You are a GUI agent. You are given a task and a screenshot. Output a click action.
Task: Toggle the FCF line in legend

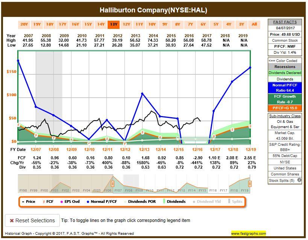pos(48,202)
